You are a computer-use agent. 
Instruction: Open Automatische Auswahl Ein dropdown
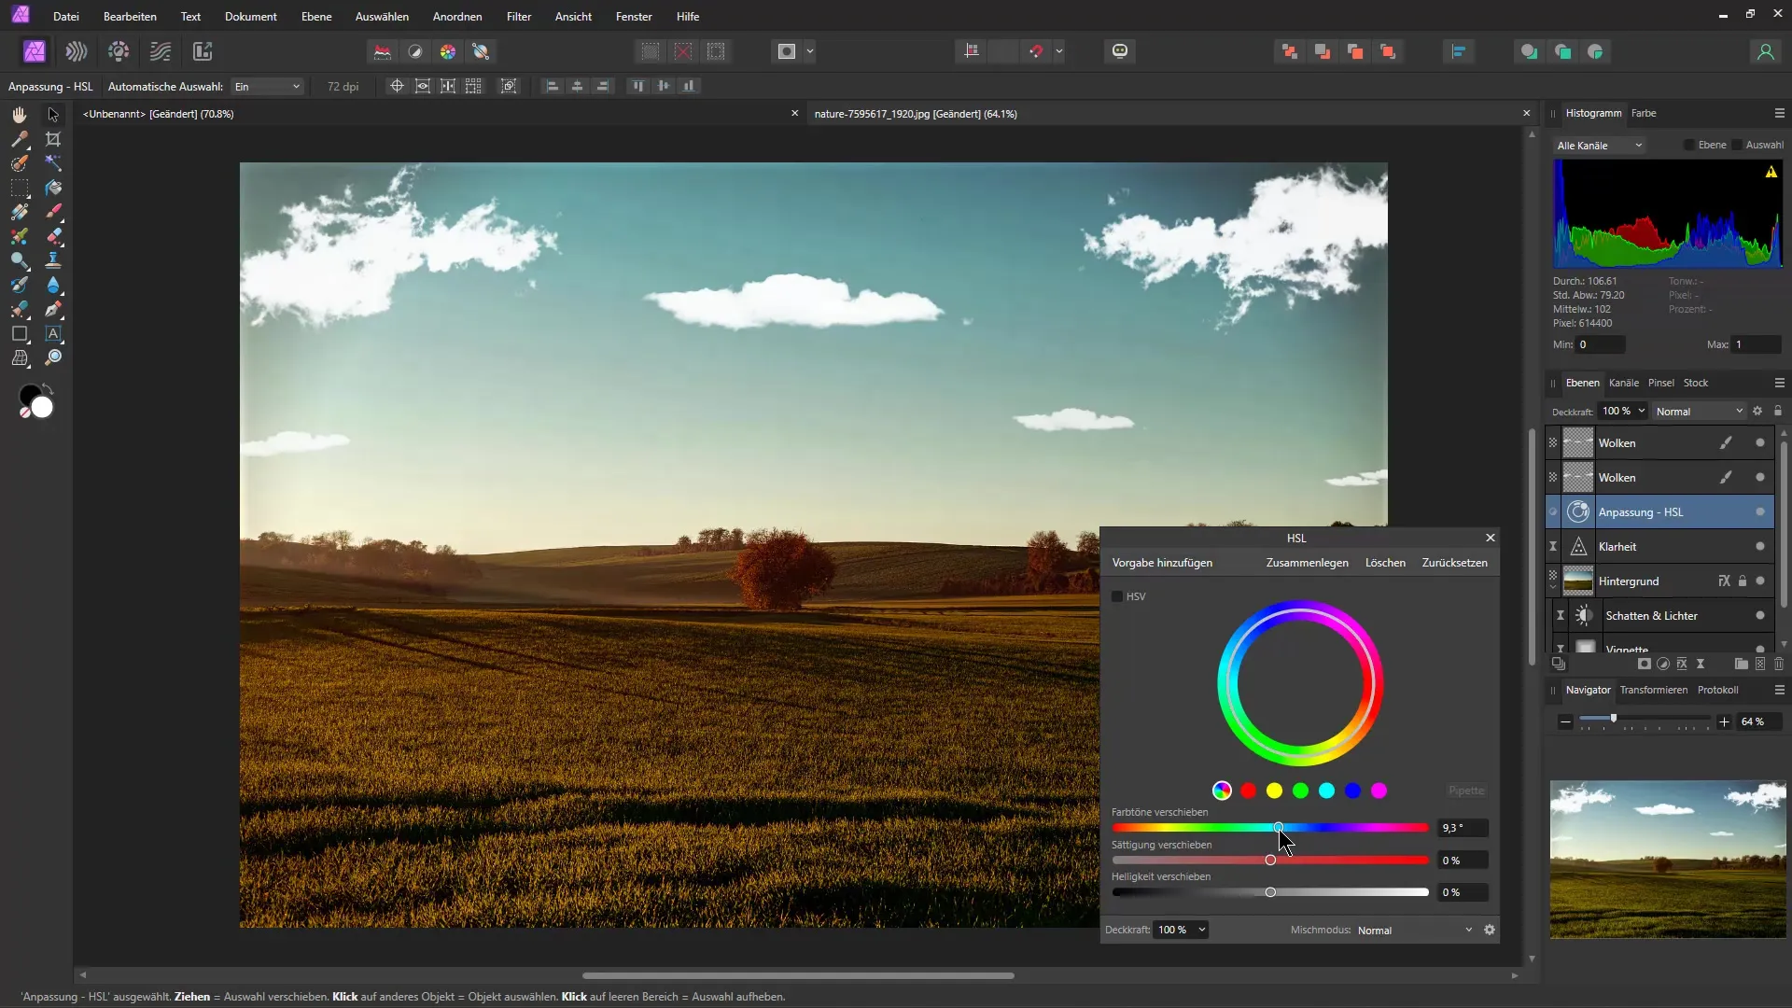tap(267, 87)
